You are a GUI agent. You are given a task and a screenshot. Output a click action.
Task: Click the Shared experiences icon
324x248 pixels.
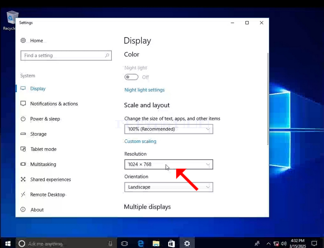[x=23, y=179]
